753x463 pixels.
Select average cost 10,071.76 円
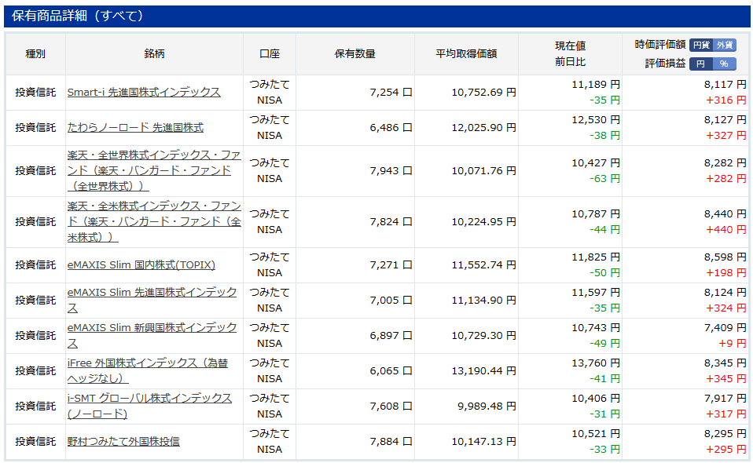pyautogui.click(x=483, y=170)
